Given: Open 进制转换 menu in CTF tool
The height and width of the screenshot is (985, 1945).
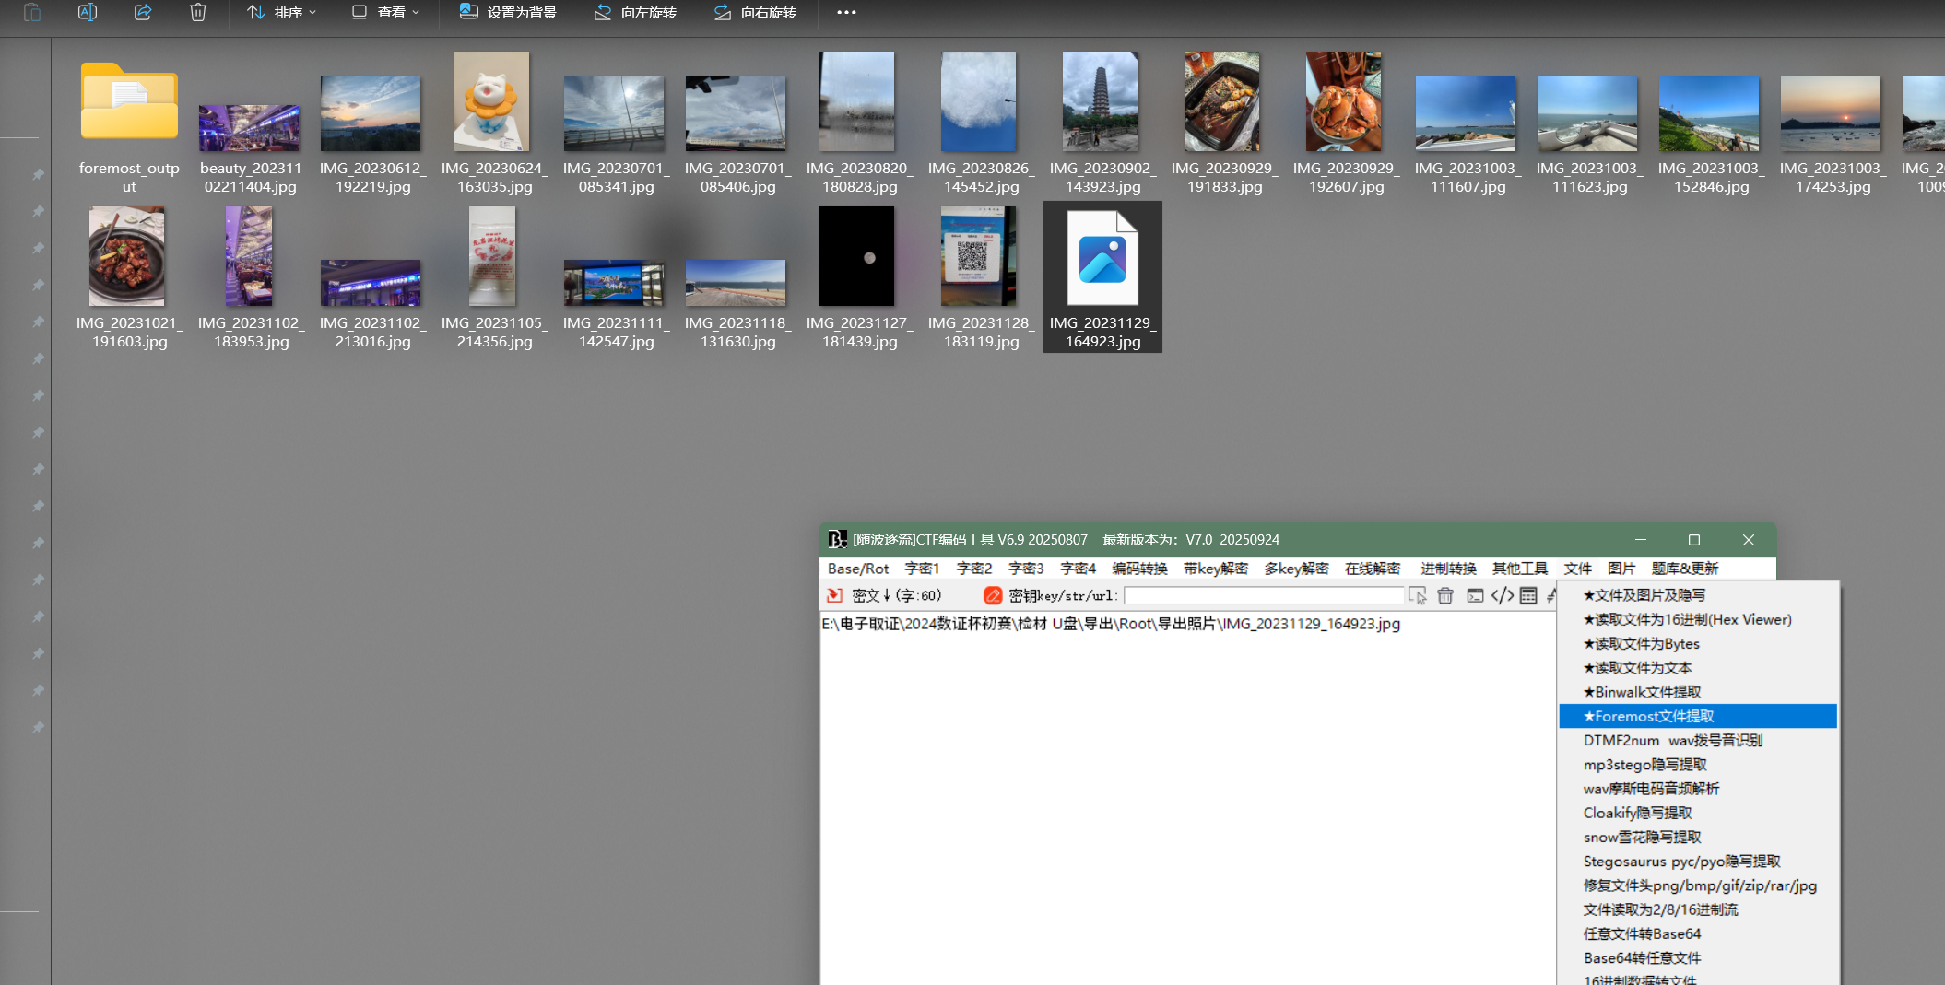Looking at the screenshot, I should click(1448, 569).
